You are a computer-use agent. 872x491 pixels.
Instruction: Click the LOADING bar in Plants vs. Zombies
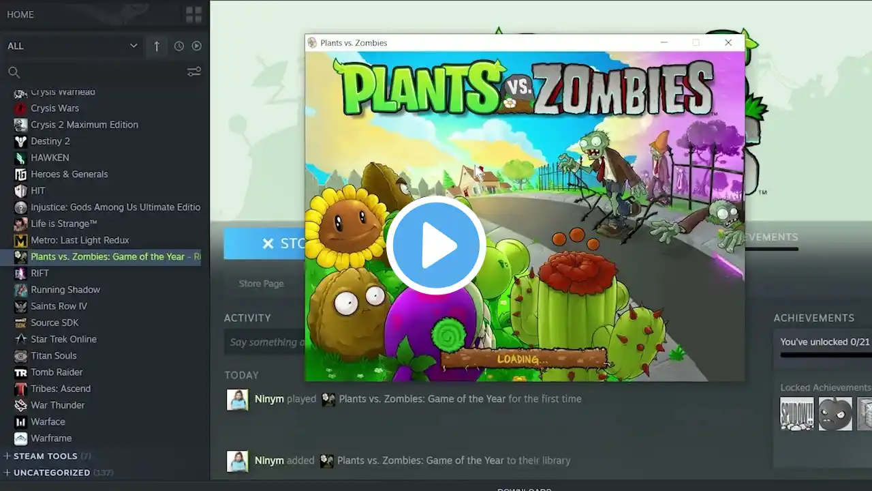pos(523,359)
